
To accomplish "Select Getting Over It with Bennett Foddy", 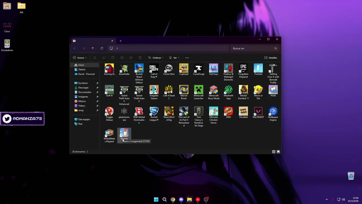I will (x=273, y=74).
